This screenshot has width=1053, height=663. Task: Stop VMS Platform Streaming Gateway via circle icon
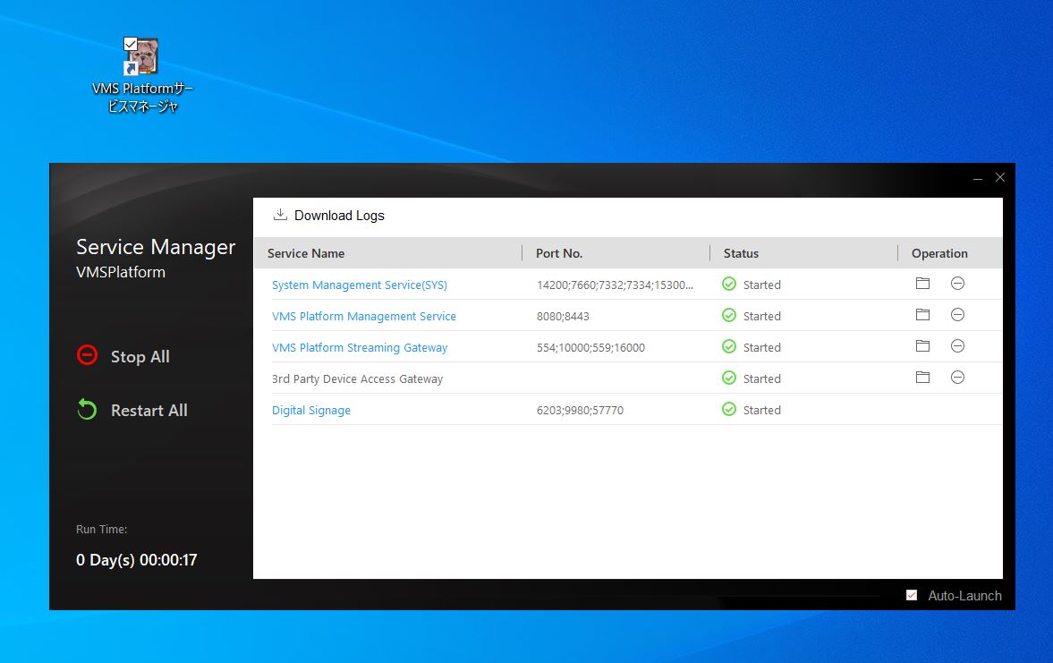(957, 346)
